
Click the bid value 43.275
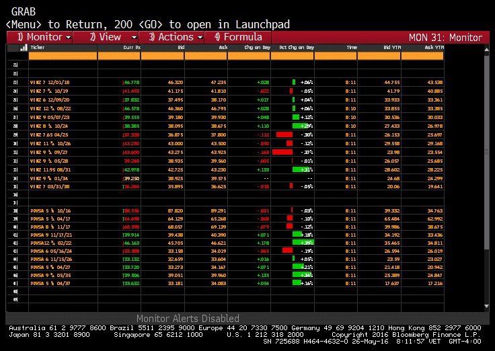tap(176, 153)
